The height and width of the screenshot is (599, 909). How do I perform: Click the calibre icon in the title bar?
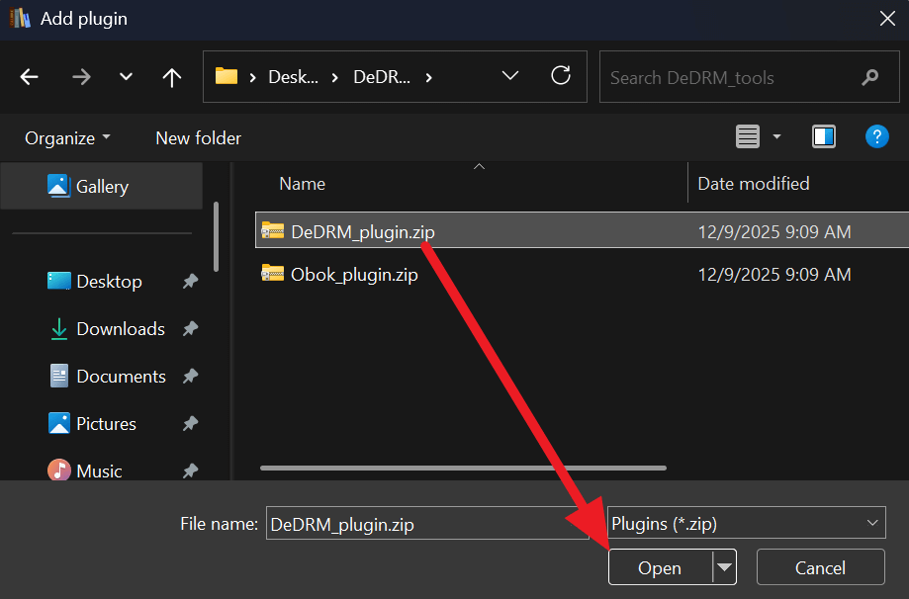[x=18, y=18]
